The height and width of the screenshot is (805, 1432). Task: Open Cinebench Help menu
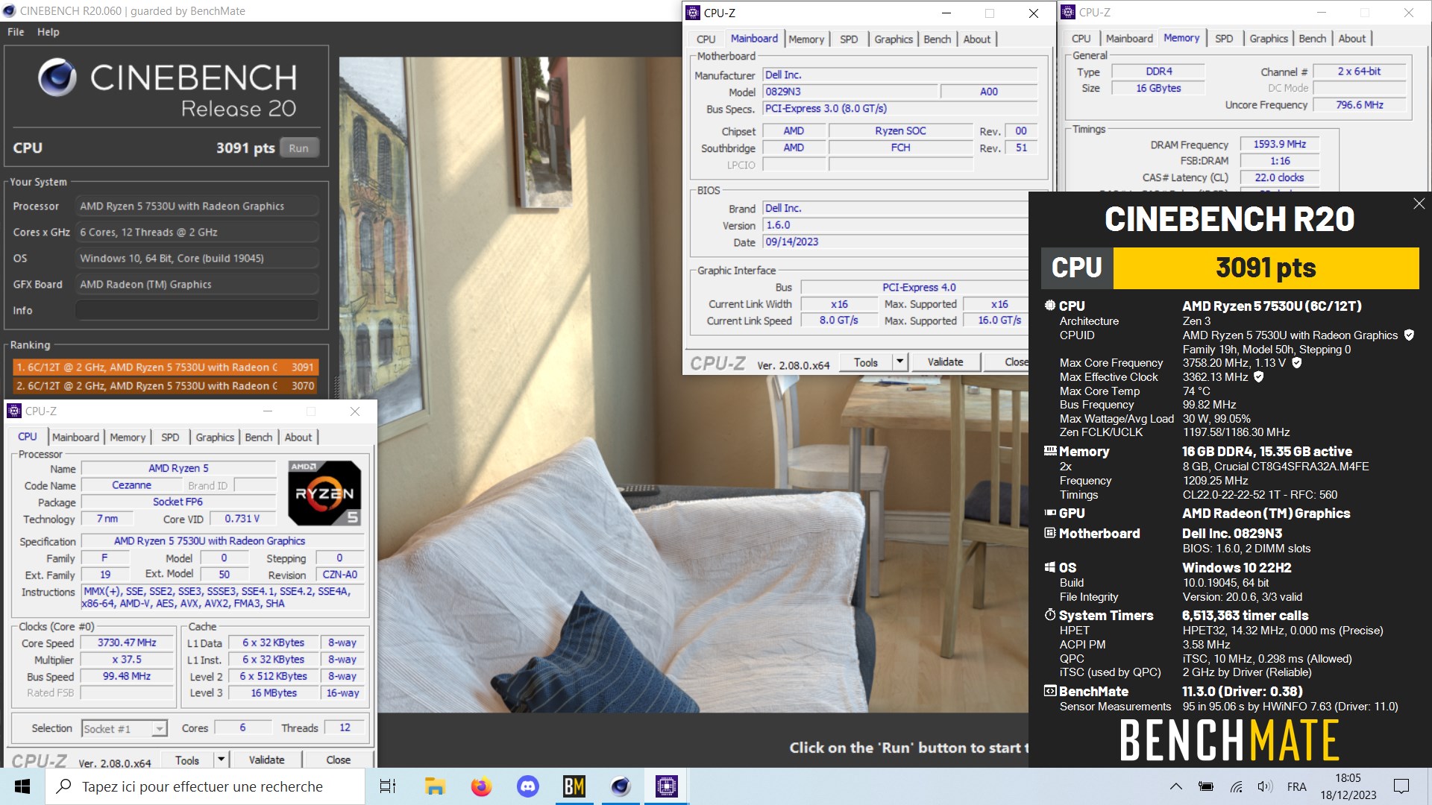tap(48, 32)
